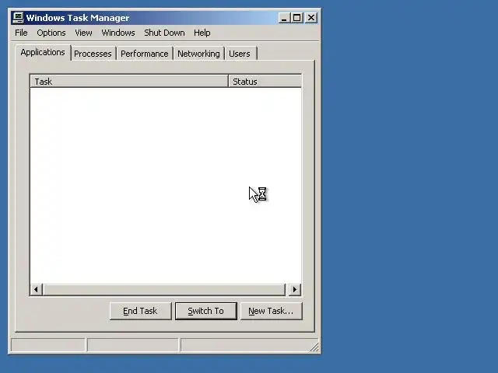Open the File menu
Image resolution: width=498 pixels, height=373 pixels.
21,33
